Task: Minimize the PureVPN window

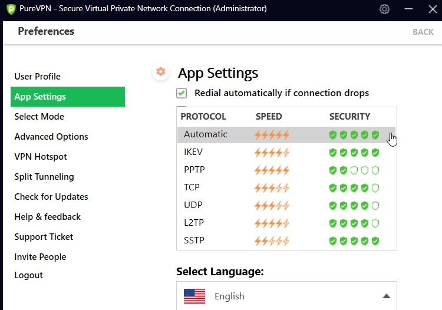Action: pyautogui.click(x=408, y=9)
